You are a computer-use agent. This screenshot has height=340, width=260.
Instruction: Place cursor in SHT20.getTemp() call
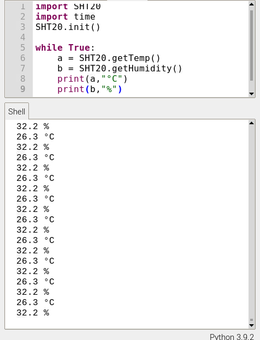[120, 58]
